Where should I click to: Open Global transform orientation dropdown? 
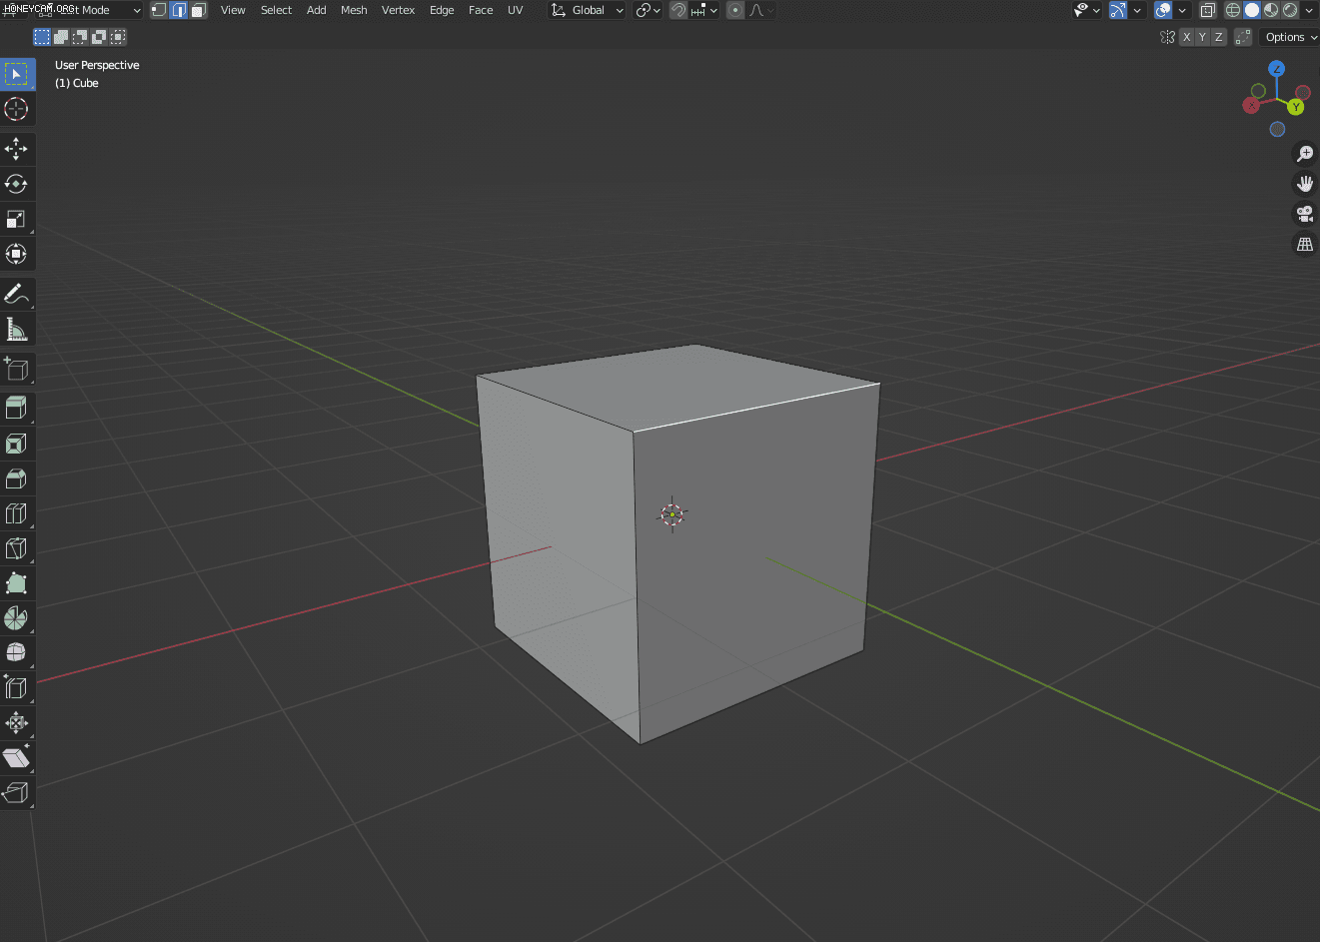588,10
